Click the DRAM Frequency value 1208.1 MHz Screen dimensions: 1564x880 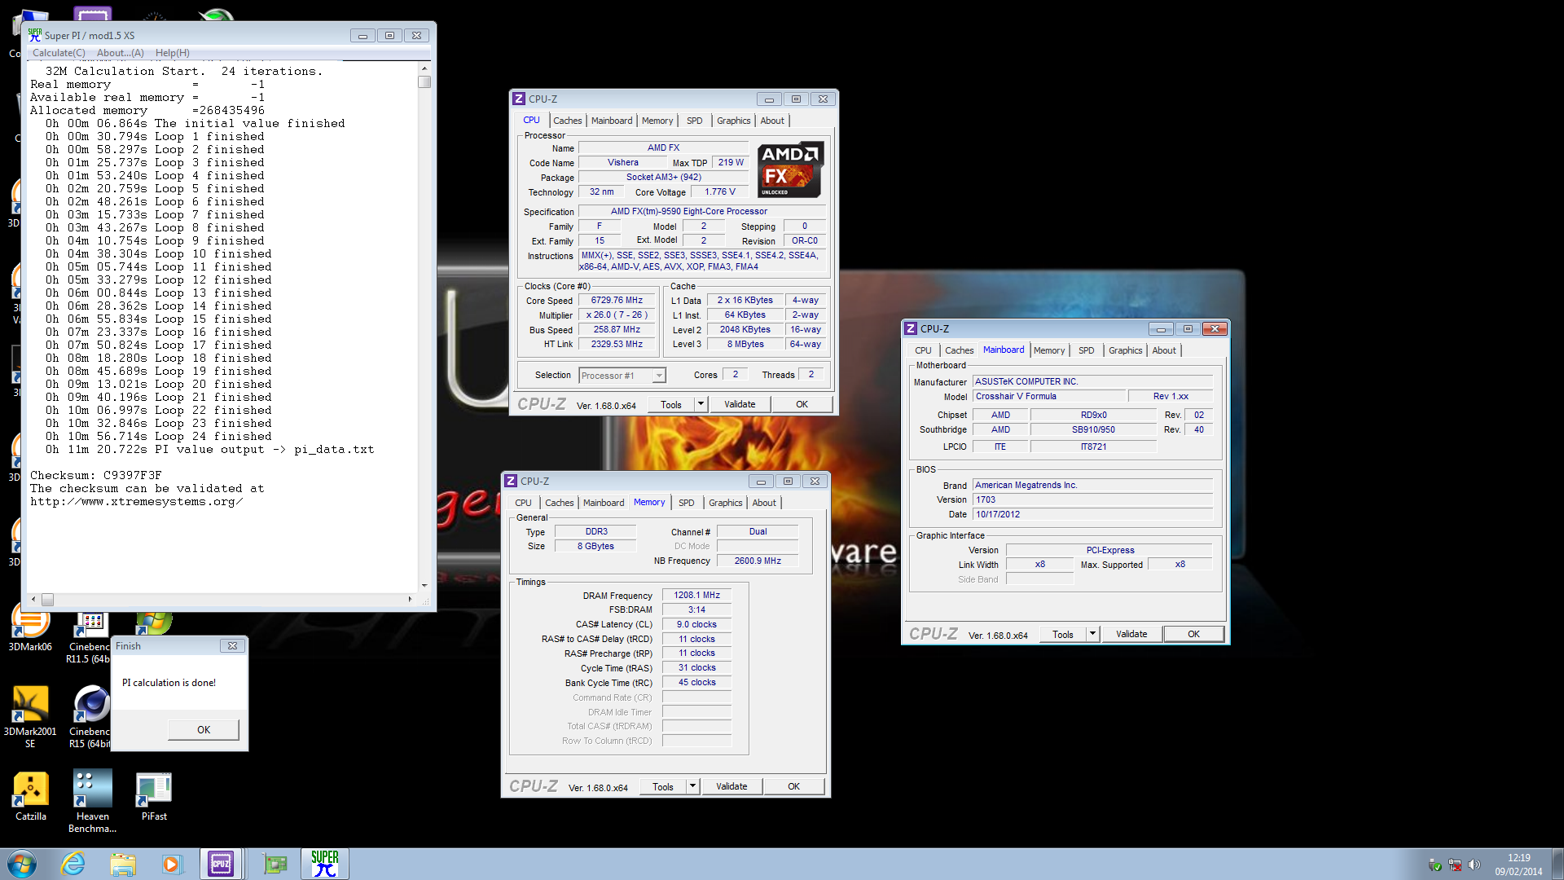pyautogui.click(x=696, y=595)
